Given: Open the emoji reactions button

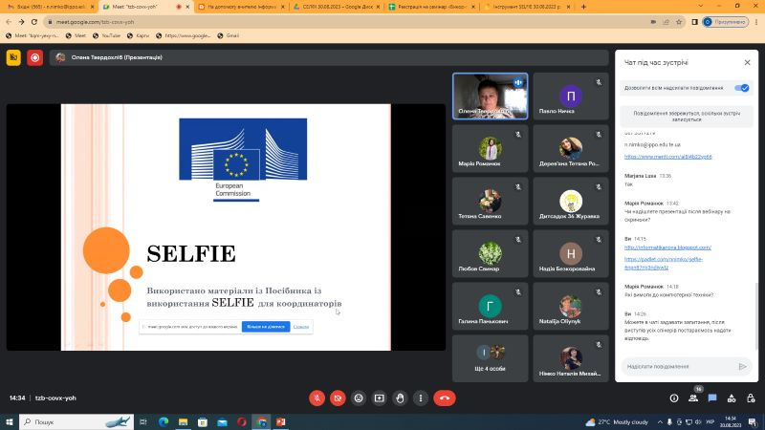Looking at the screenshot, I should point(359,398).
